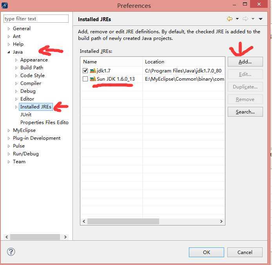
Task: Open the view menu triangle in header
Action: (261, 19)
